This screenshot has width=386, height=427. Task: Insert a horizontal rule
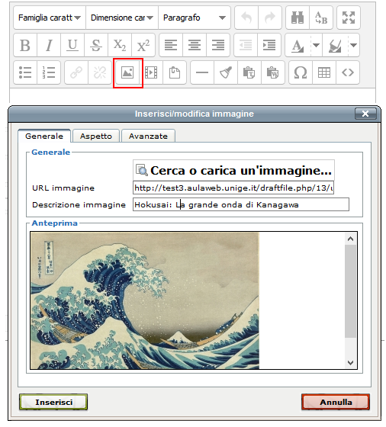coord(202,72)
